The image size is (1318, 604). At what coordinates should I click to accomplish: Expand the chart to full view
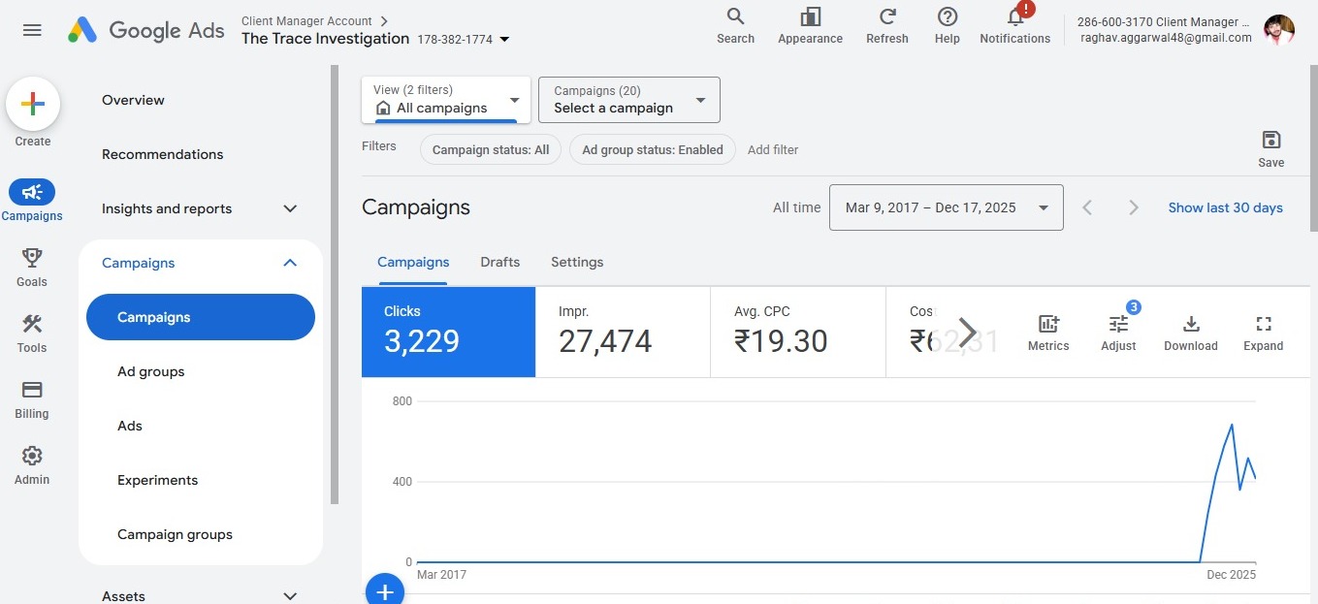point(1263,325)
